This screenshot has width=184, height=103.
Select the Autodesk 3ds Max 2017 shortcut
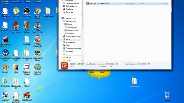click(5, 41)
